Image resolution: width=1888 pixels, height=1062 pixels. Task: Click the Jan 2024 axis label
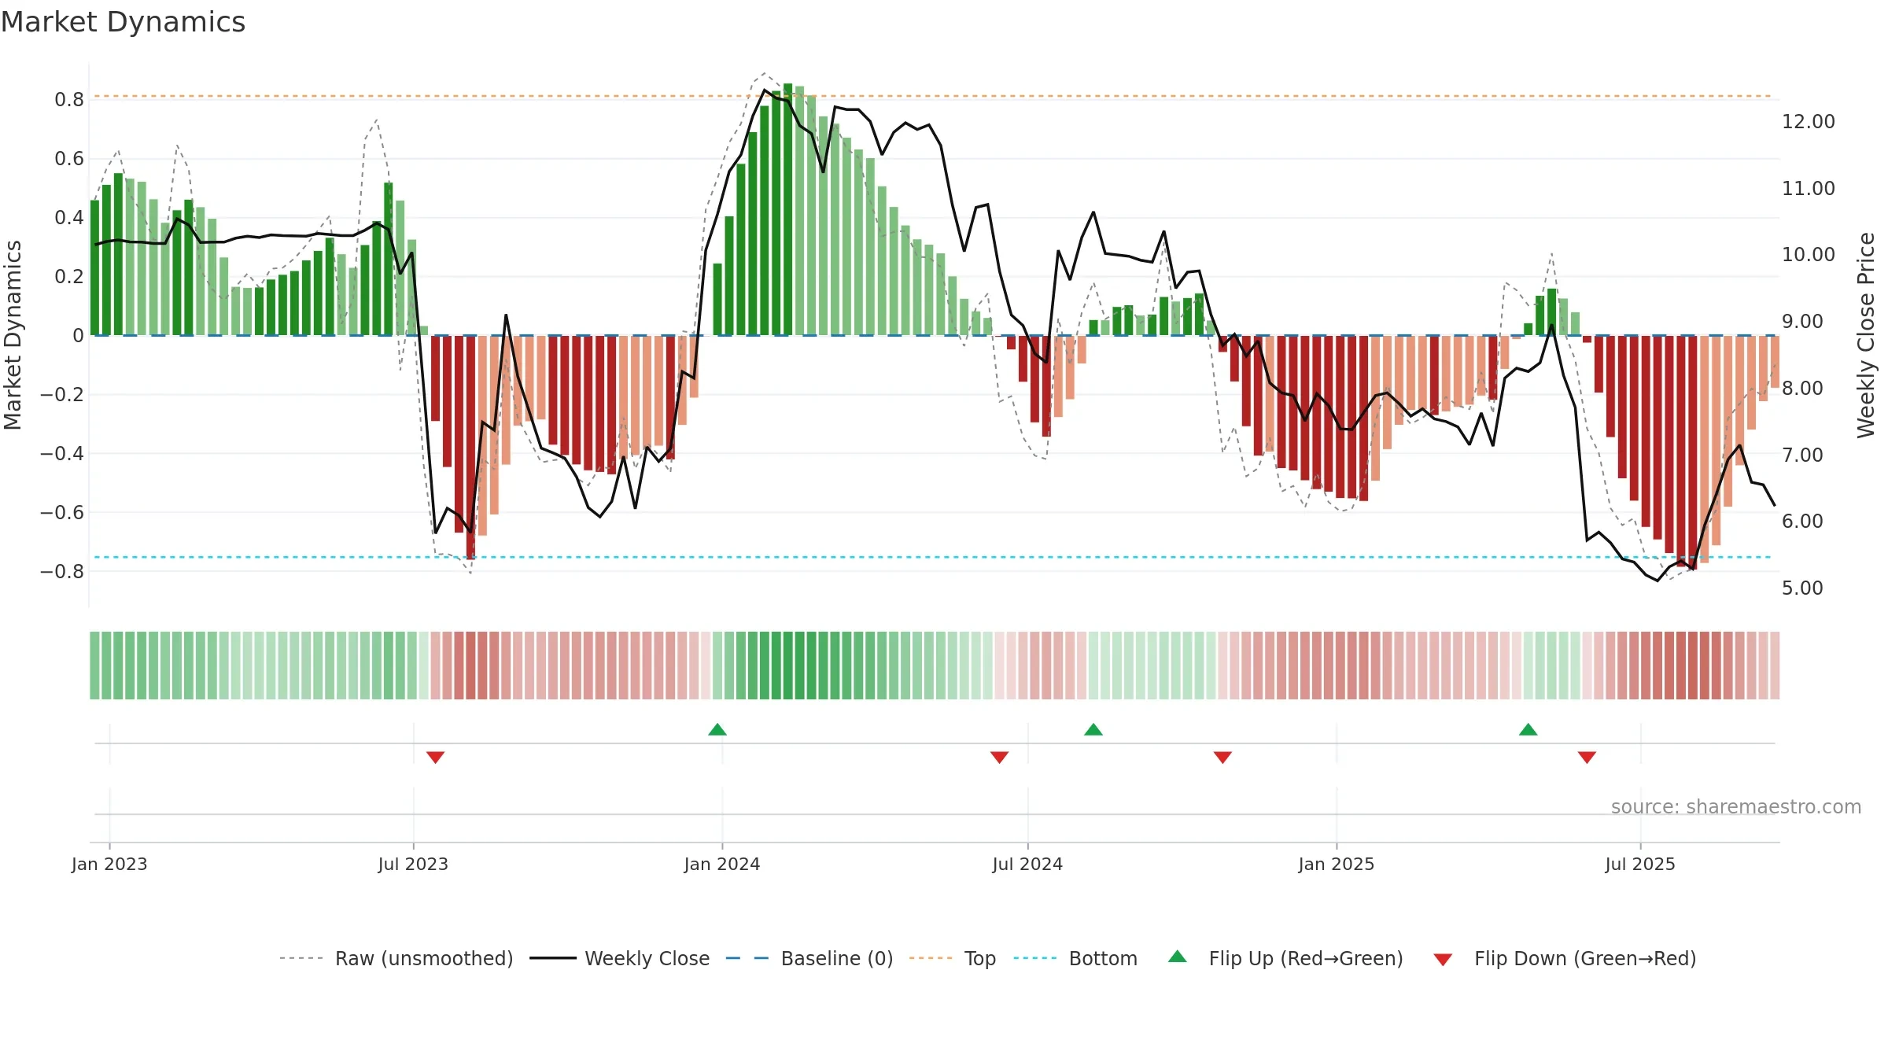[722, 864]
